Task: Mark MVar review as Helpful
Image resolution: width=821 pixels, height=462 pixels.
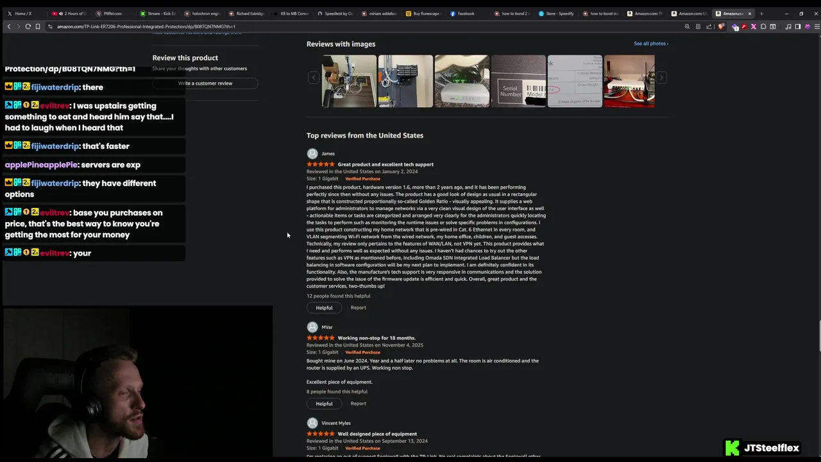Action: tap(324, 404)
